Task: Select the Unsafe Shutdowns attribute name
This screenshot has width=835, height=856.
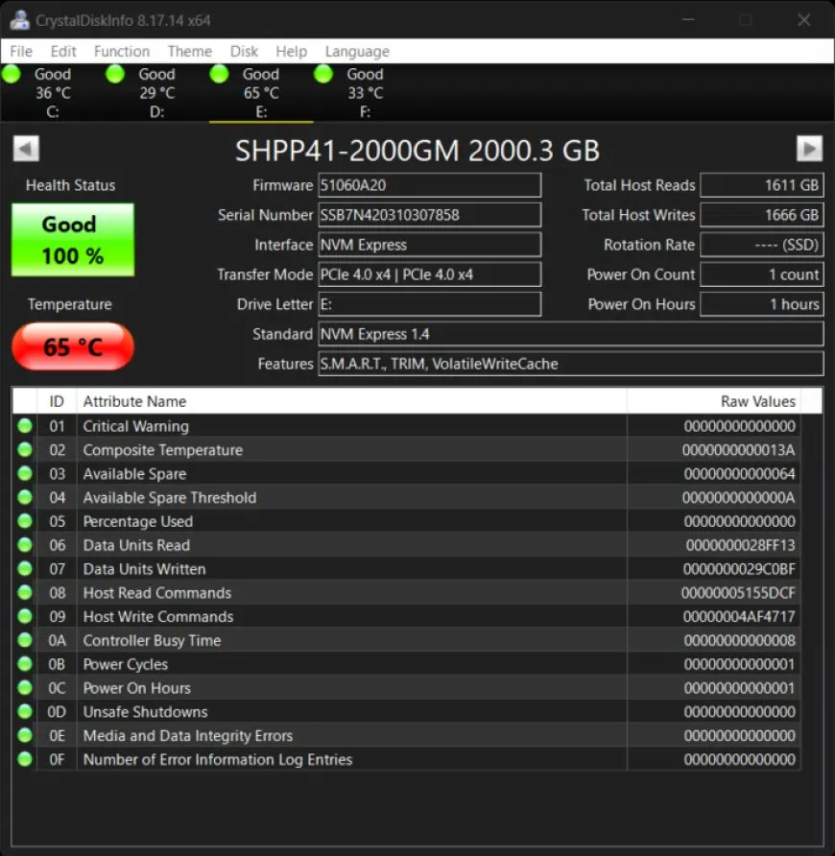Action: 145,712
